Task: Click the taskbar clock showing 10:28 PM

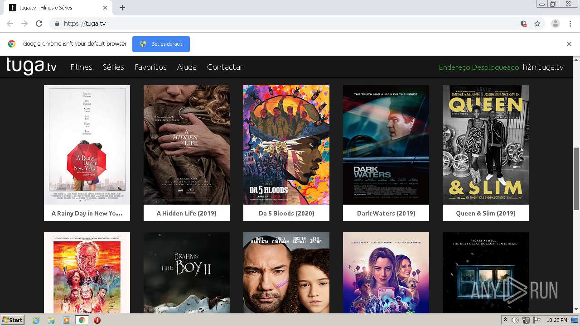Action: point(556,320)
